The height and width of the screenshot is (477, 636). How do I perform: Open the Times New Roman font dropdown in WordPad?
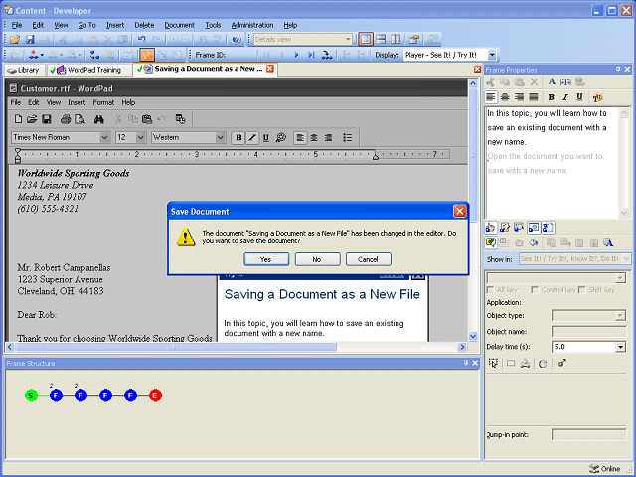point(104,137)
